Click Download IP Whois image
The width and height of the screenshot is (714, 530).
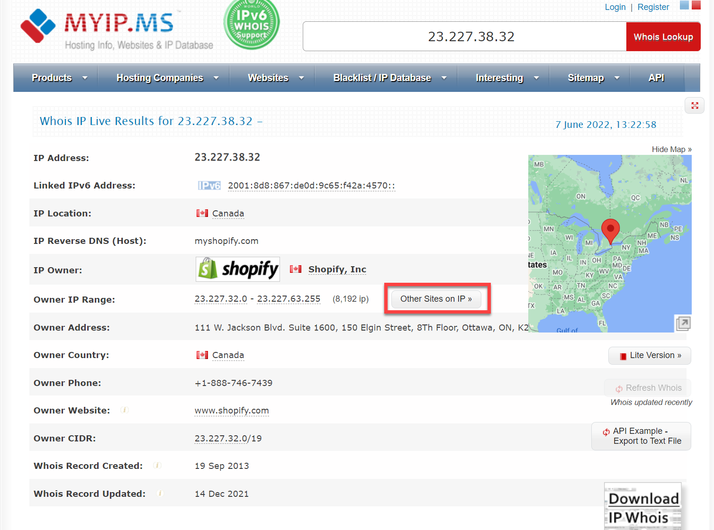[x=643, y=506]
